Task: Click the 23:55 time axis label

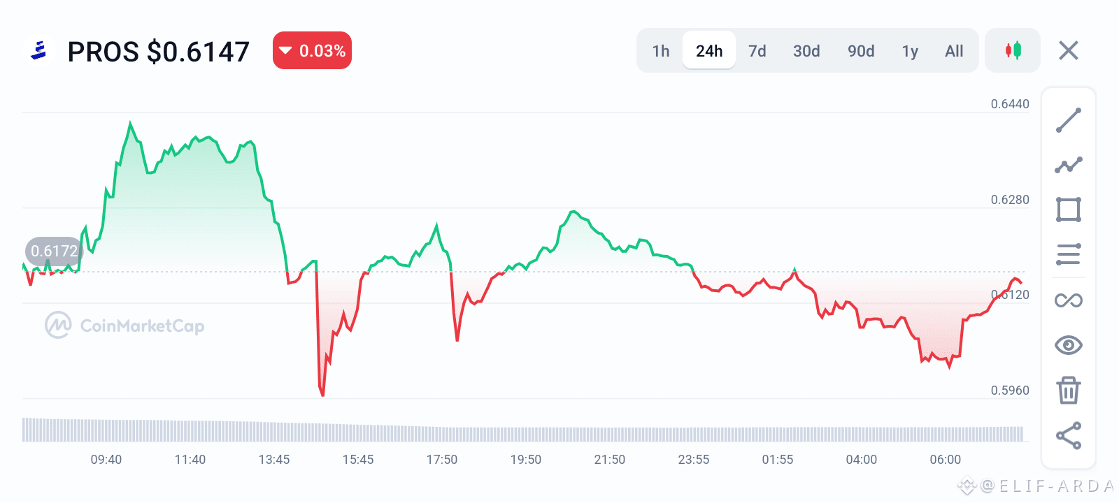Action: click(x=694, y=460)
